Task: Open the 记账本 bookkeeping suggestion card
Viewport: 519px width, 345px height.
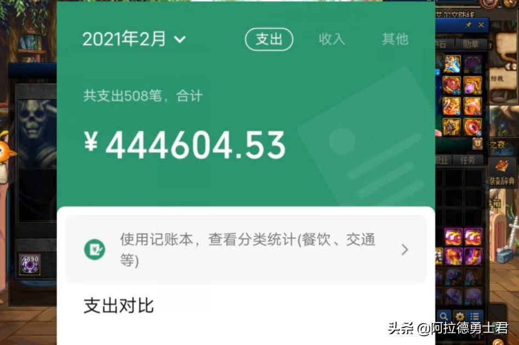Action: click(x=246, y=249)
